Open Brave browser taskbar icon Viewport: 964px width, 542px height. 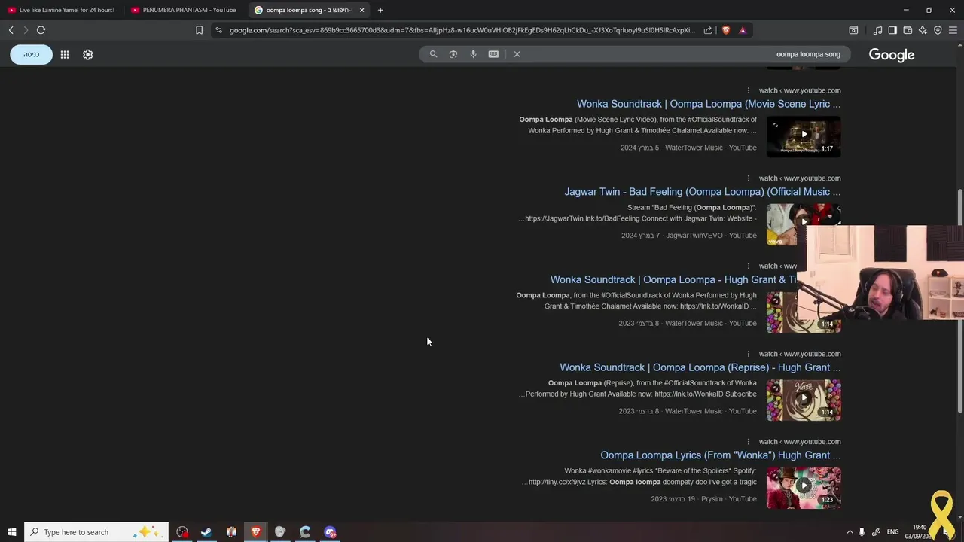256,532
